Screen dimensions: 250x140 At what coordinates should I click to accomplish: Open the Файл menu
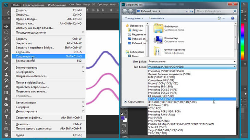click(16, 5)
